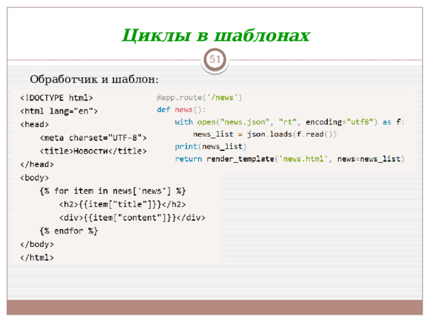Click the "@app.route('/news')" decorator line
This screenshot has height=322, width=430.
pyautogui.click(x=200, y=97)
